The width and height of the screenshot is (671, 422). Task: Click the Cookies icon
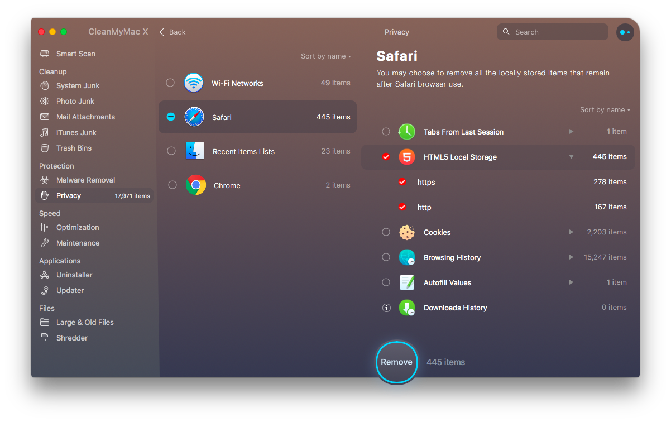(x=407, y=232)
